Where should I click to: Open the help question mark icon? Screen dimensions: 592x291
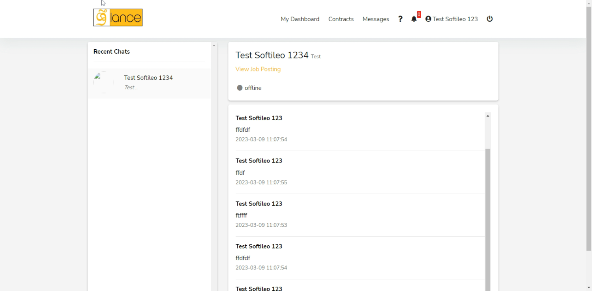click(400, 19)
